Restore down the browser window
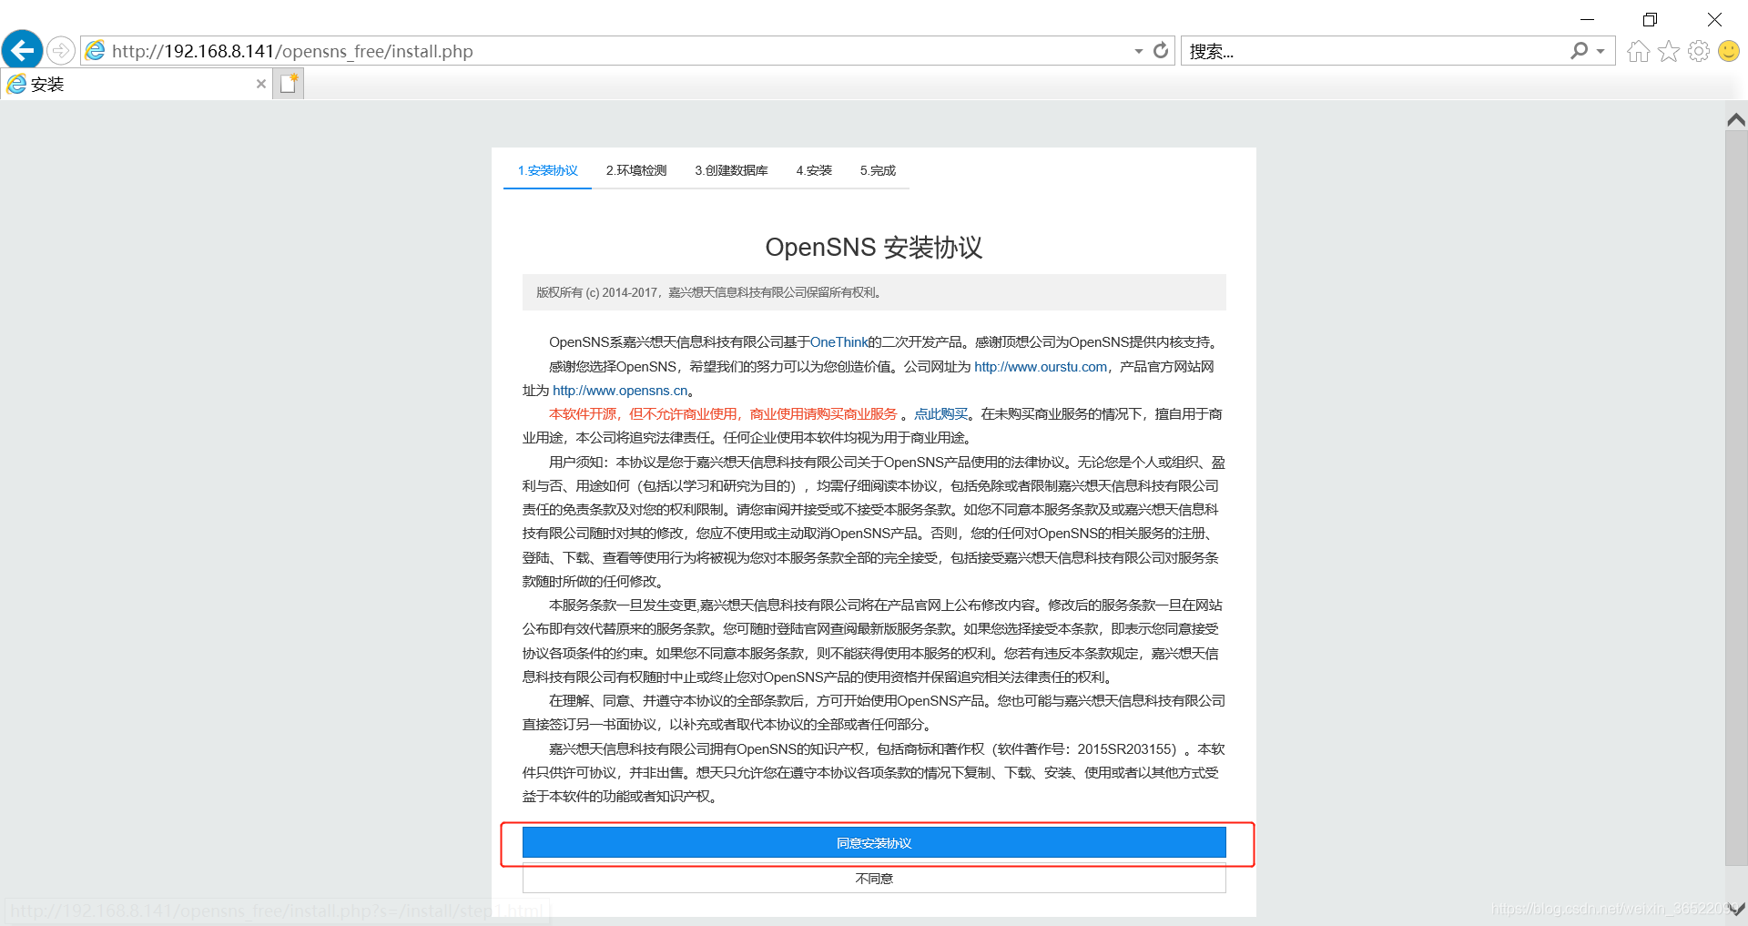The height and width of the screenshot is (926, 1748). tap(1650, 19)
